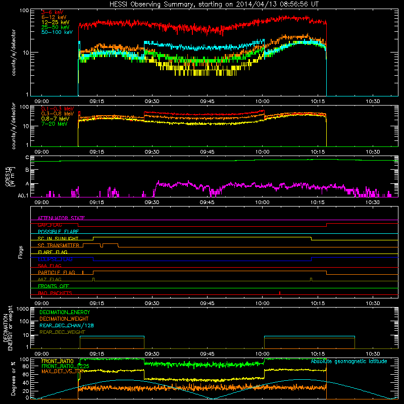
Task: Click the DECIMATION ENERGY or weight axis label
Action: point(8,328)
